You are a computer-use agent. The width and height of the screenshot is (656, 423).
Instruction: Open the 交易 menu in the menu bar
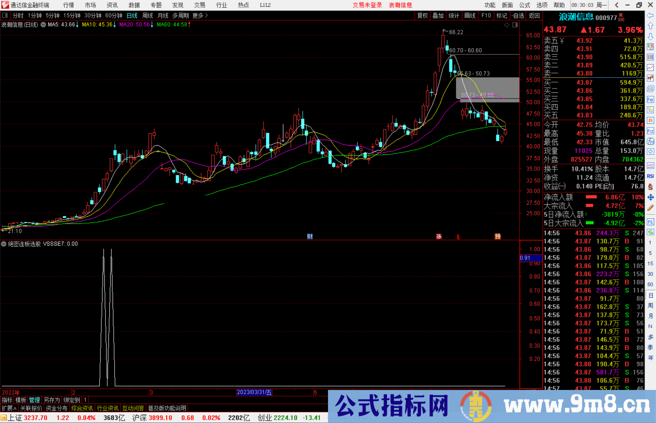[200, 5]
